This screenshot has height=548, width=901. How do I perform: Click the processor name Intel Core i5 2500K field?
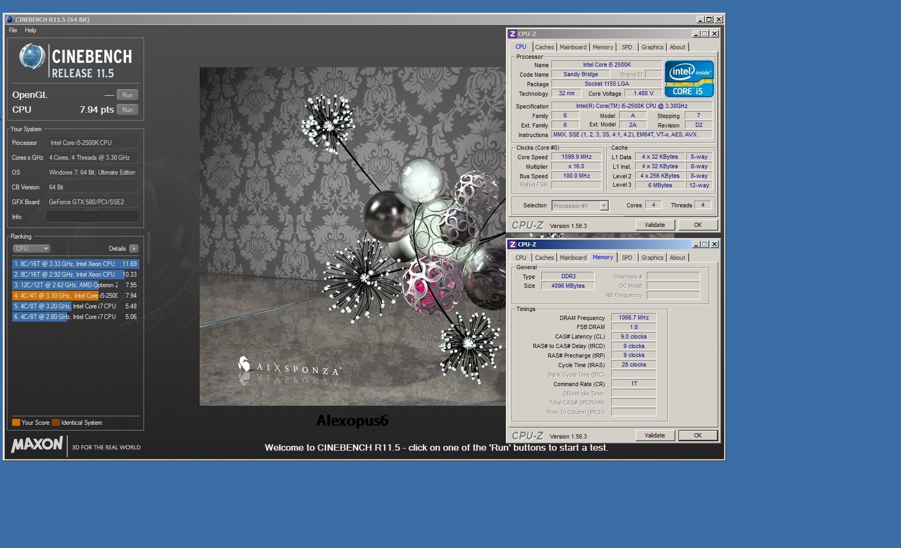pyautogui.click(x=606, y=65)
